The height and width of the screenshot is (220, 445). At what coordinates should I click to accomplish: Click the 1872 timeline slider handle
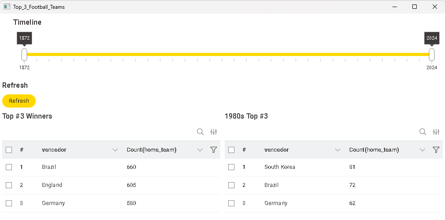click(24, 54)
